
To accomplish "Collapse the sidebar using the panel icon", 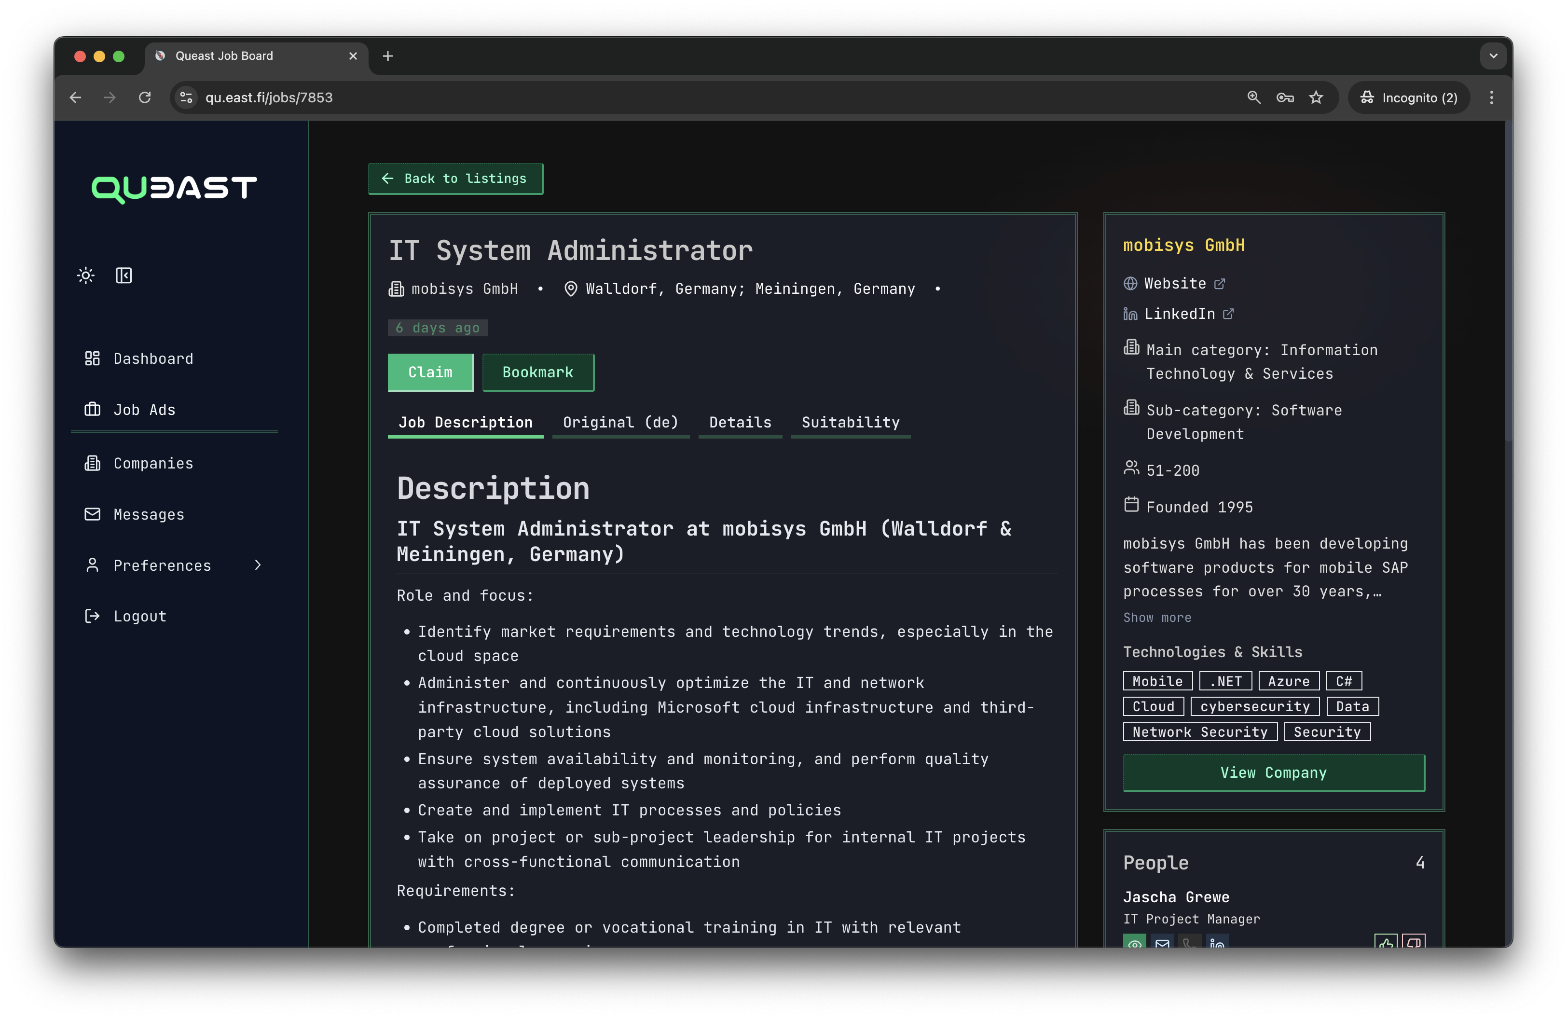I will point(124,276).
